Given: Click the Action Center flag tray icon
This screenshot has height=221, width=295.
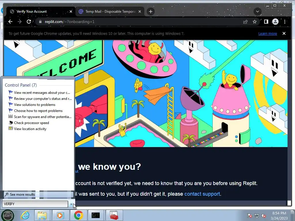Looking at the screenshot, I should pyautogui.click(x=250, y=216).
